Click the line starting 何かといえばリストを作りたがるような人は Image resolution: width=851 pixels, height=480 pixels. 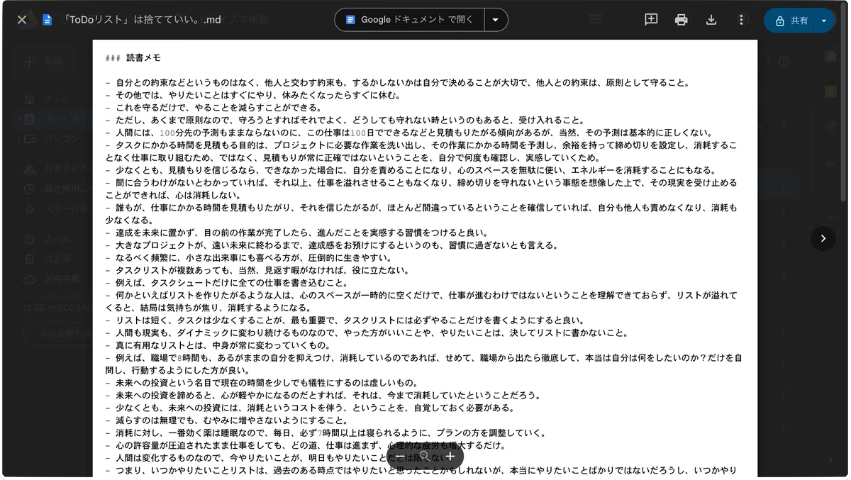(421, 301)
